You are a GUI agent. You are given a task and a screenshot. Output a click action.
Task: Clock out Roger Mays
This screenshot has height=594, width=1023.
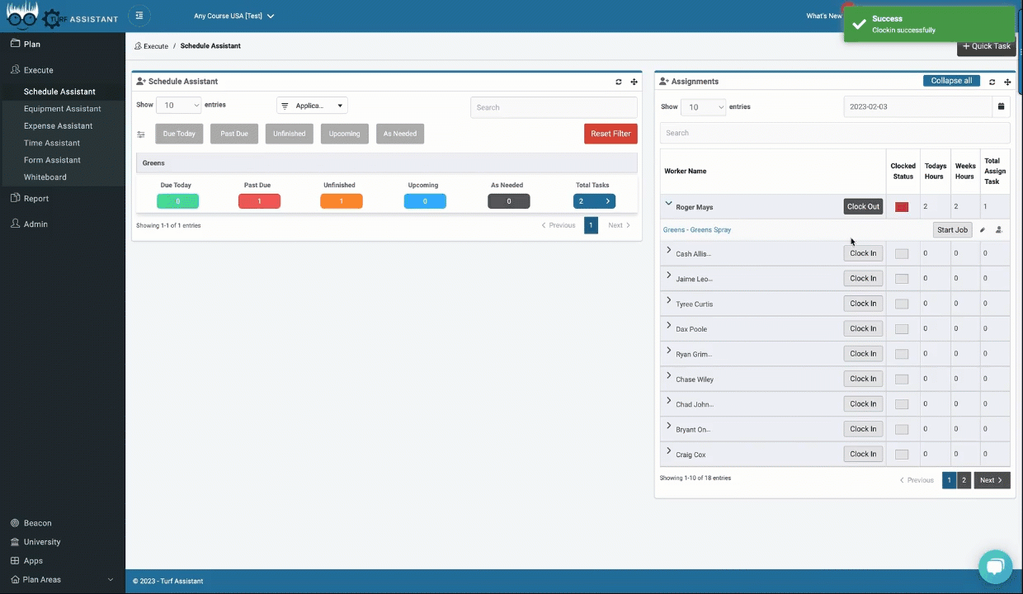(863, 206)
